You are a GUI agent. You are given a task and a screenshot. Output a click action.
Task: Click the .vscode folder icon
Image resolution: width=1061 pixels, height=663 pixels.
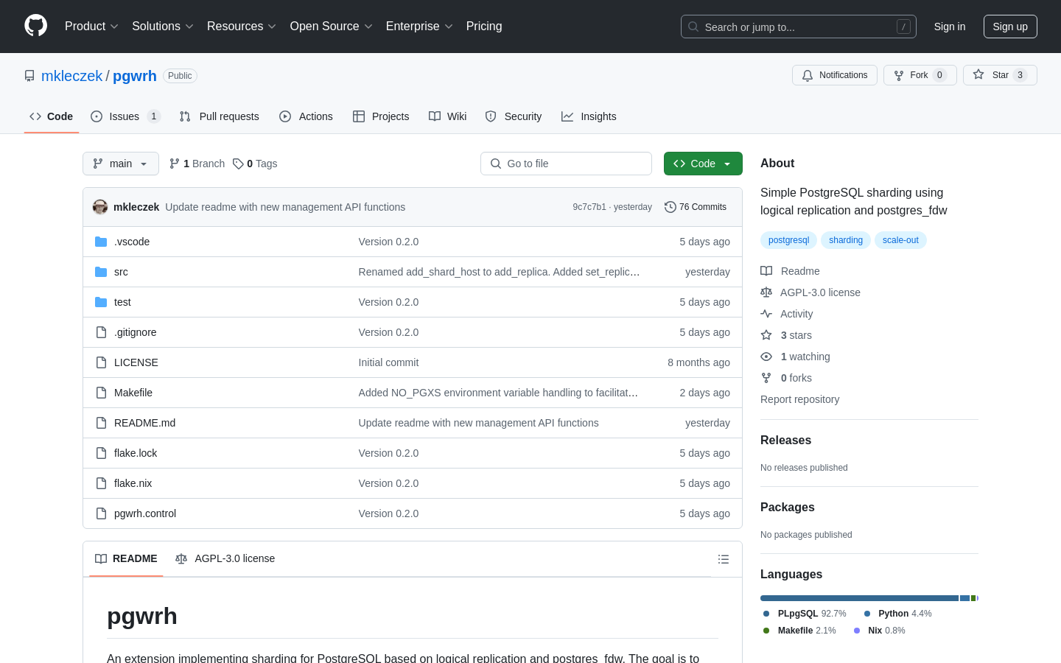pos(101,242)
